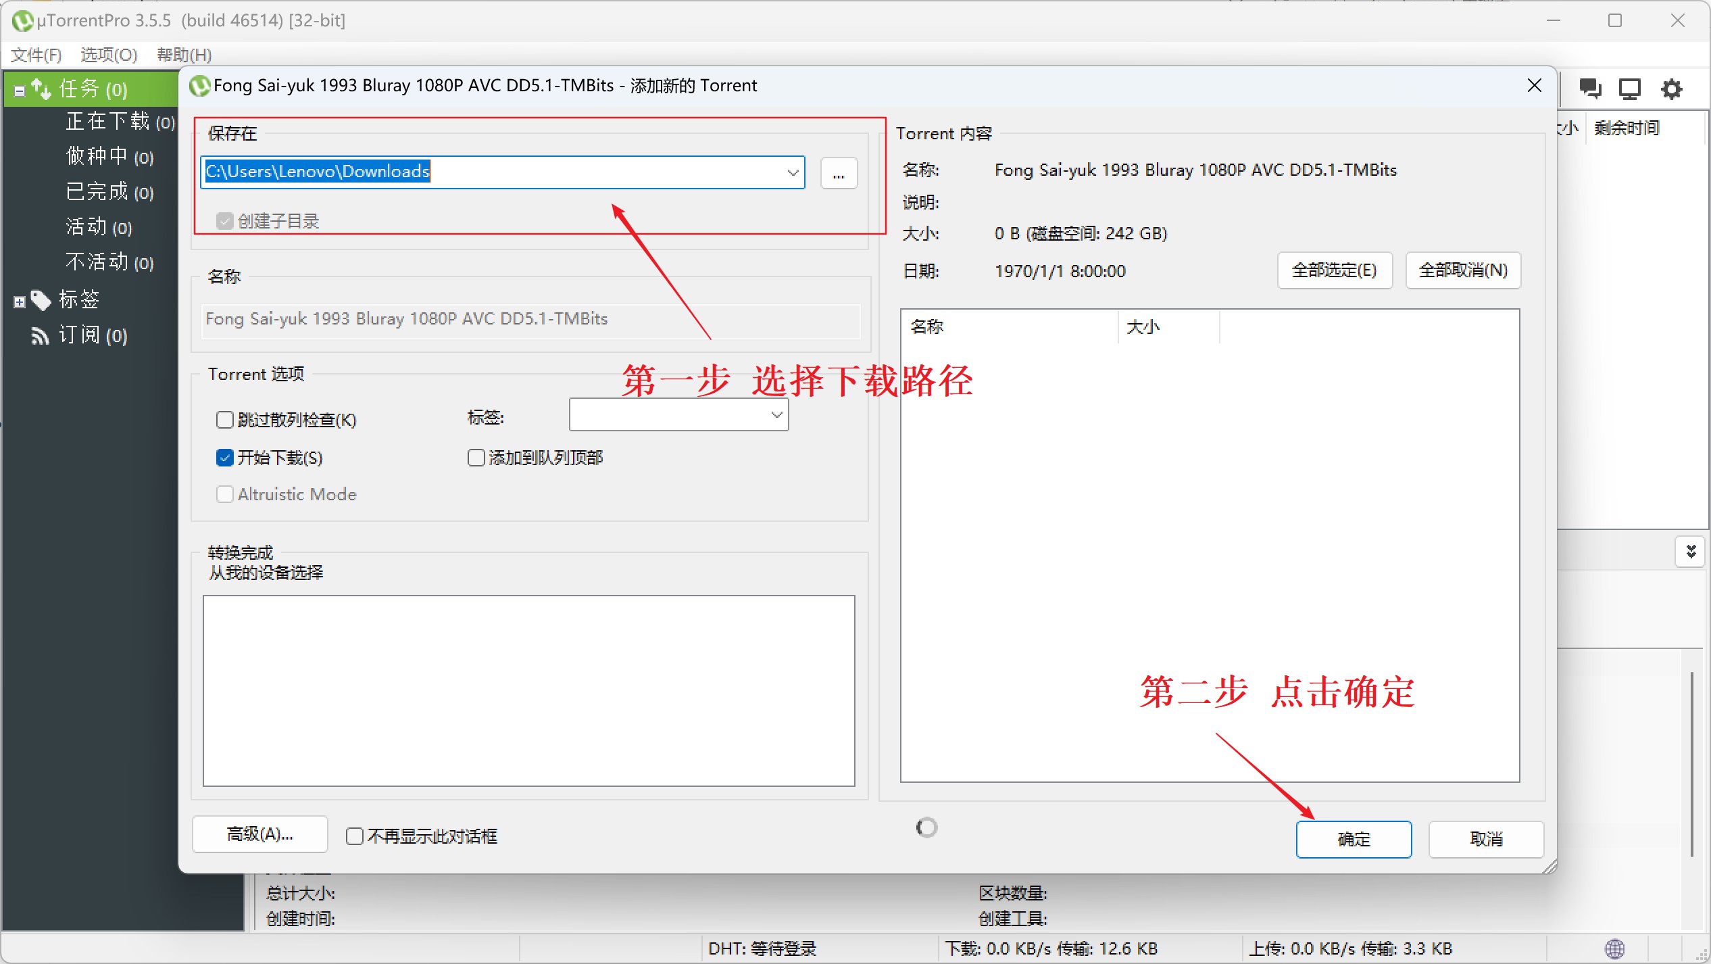Check 不再显示此对话框 option
This screenshot has height=964, width=1711.
click(x=354, y=836)
